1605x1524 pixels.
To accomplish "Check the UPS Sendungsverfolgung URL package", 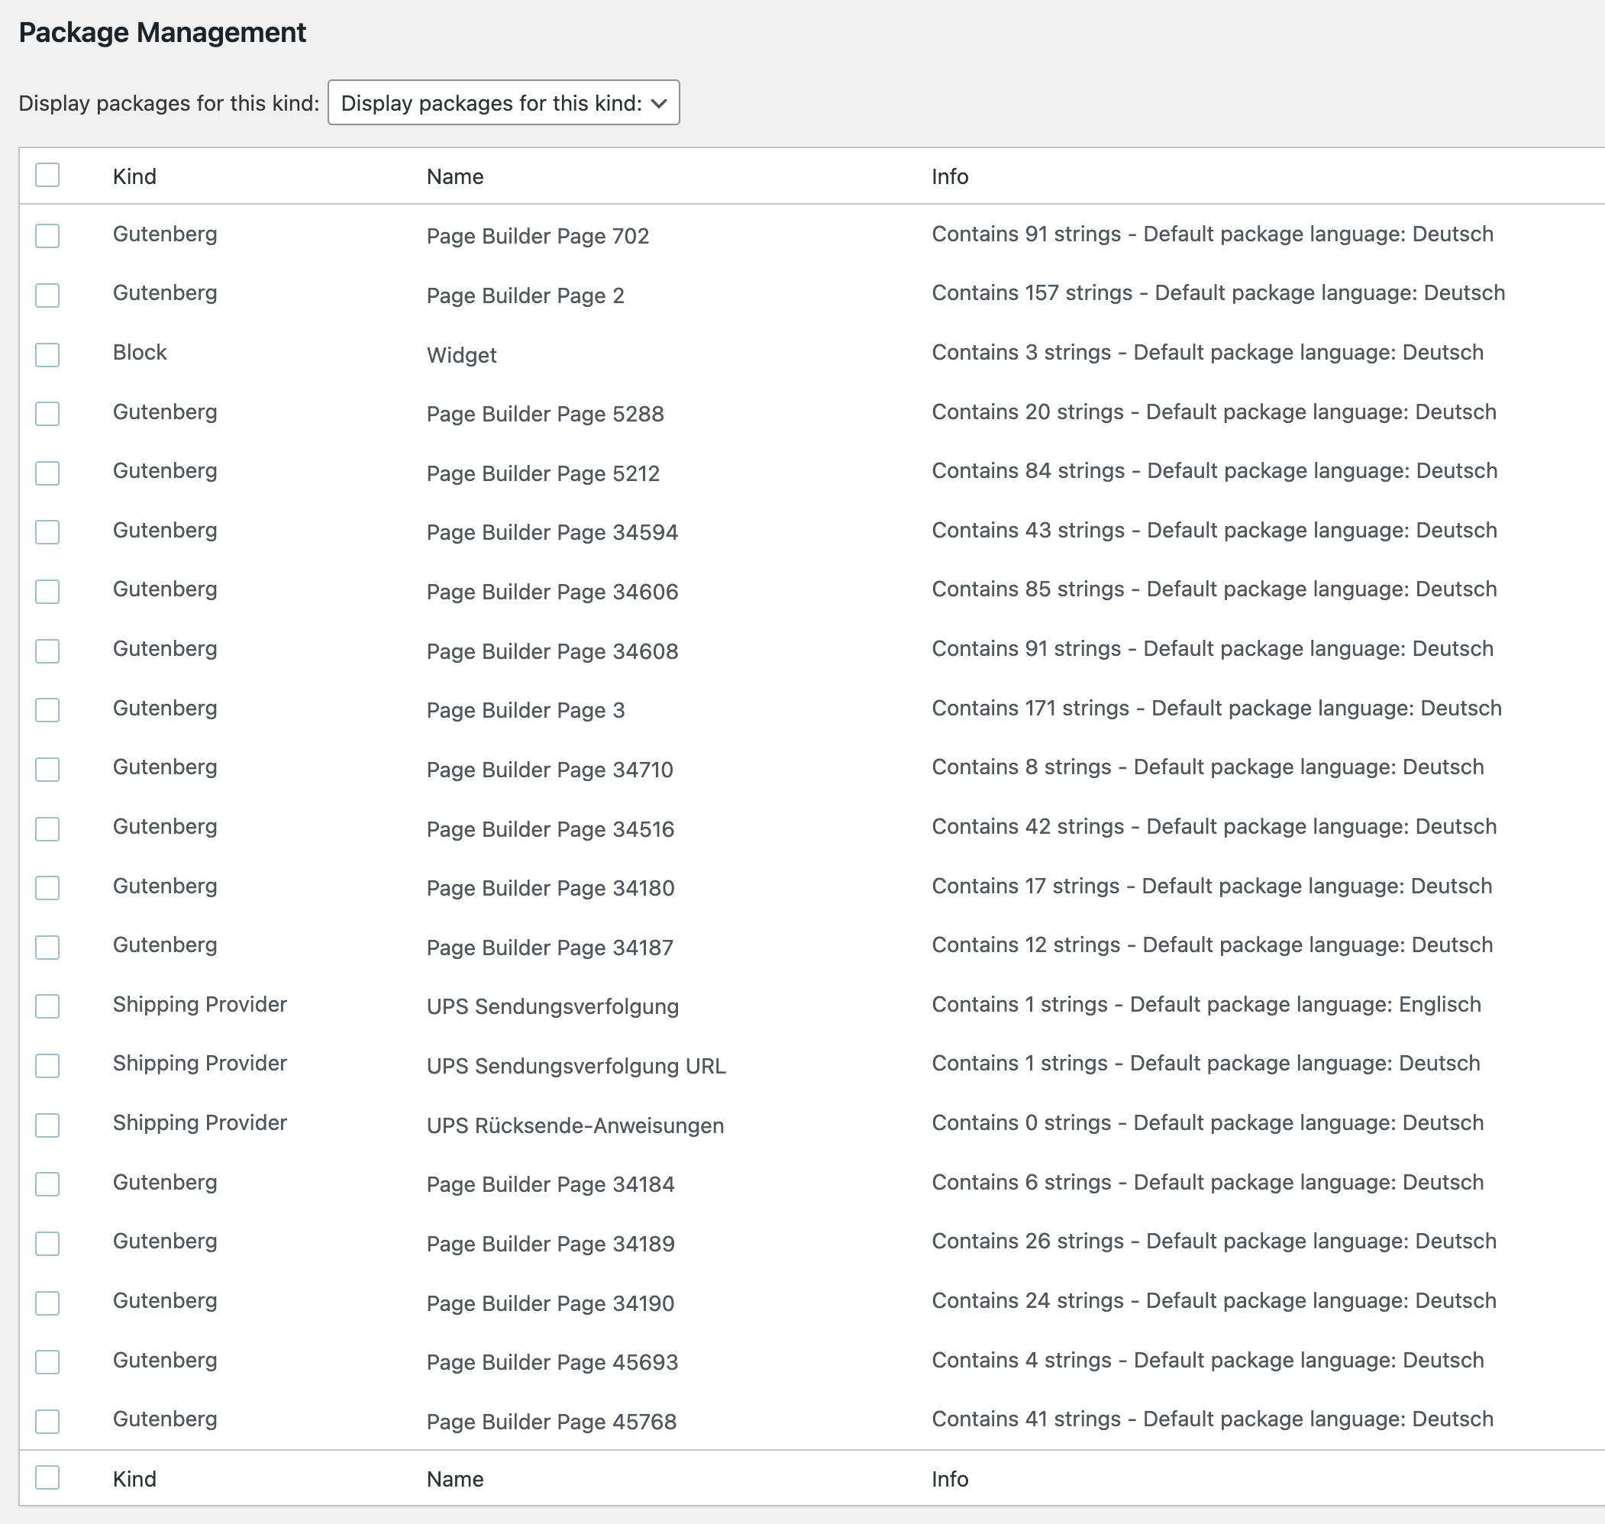I will (47, 1065).
